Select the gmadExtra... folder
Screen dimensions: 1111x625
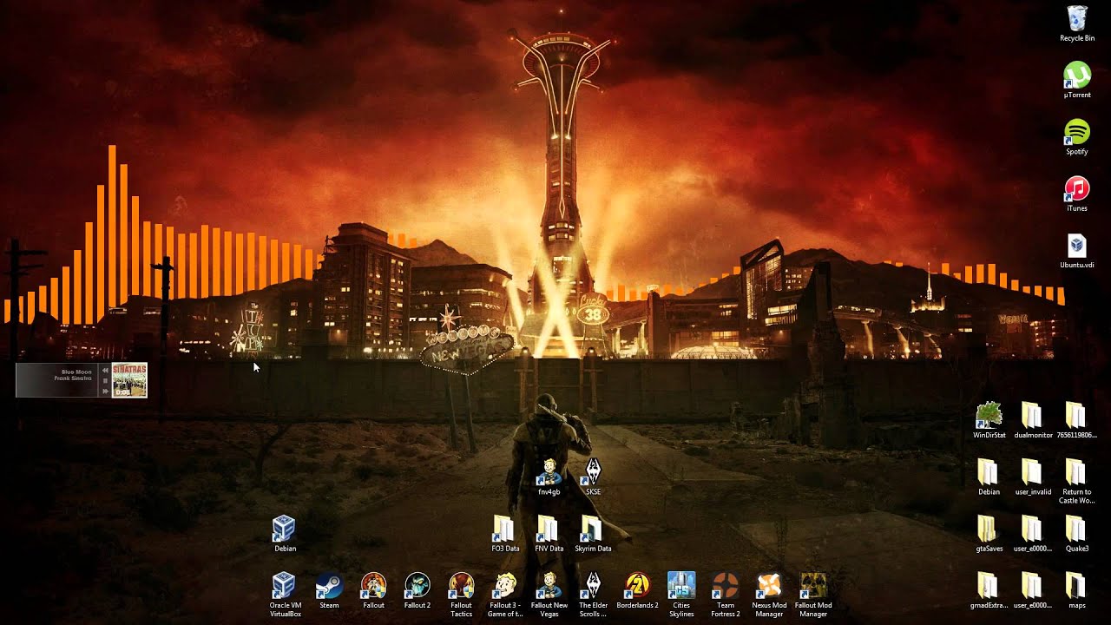pos(989,590)
